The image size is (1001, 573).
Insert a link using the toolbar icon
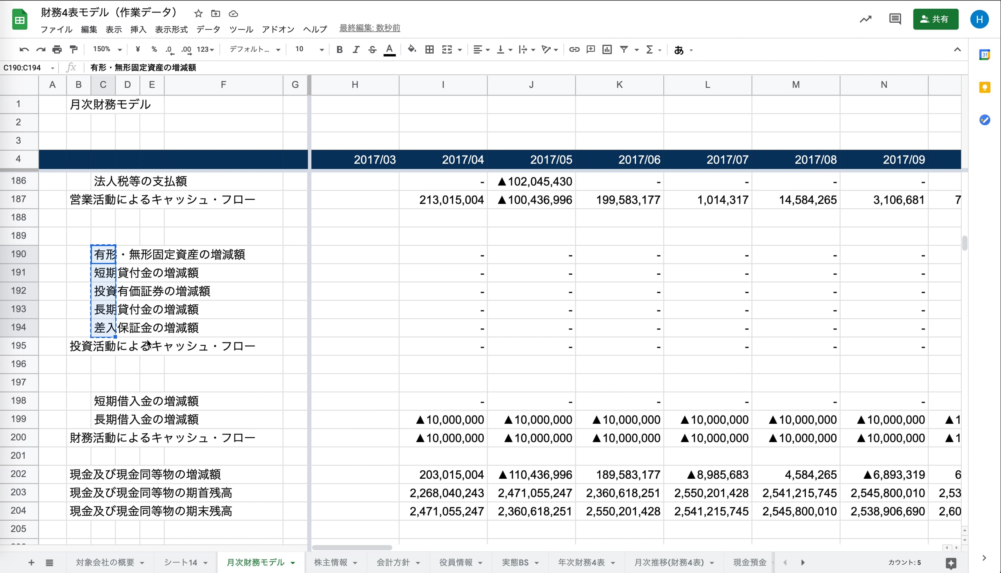tap(574, 50)
